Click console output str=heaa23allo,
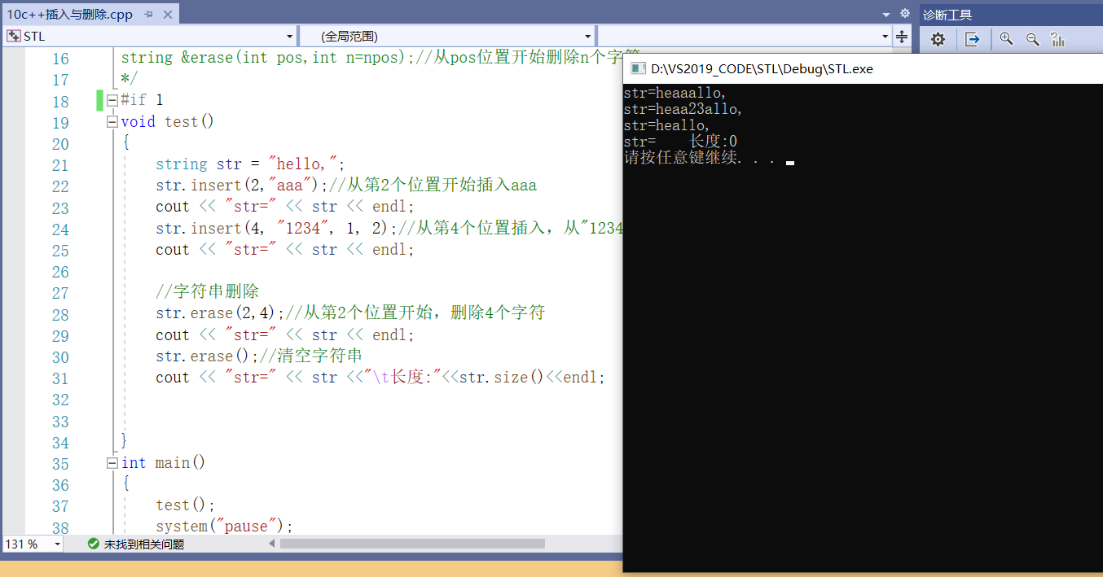The height and width of the screenshot is (577, 1103). 683,109
